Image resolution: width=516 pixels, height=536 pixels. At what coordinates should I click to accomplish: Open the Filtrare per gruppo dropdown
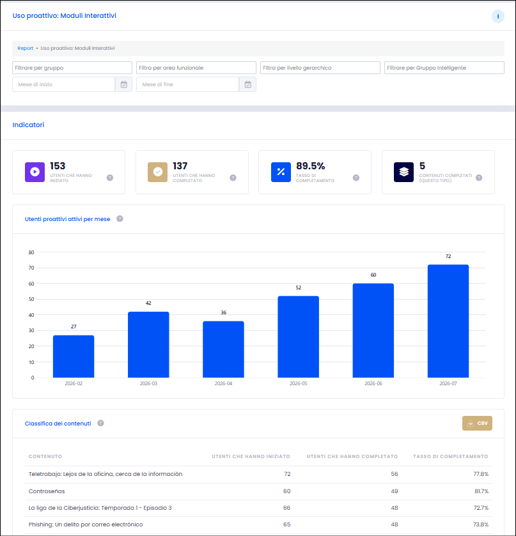pyautogui.click(x=72, y=68)
